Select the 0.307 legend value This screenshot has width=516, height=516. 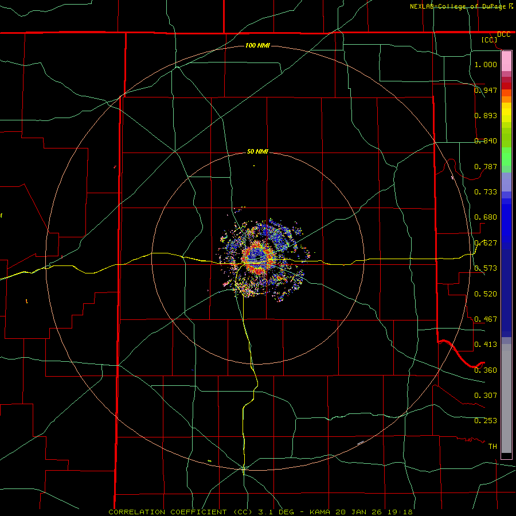[486, 395]
